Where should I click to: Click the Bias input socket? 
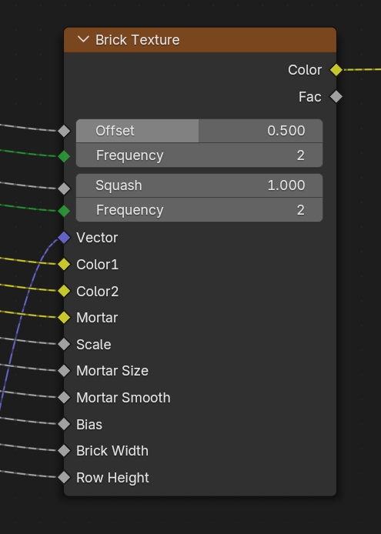pyautogui.click(x=64, y=424)
